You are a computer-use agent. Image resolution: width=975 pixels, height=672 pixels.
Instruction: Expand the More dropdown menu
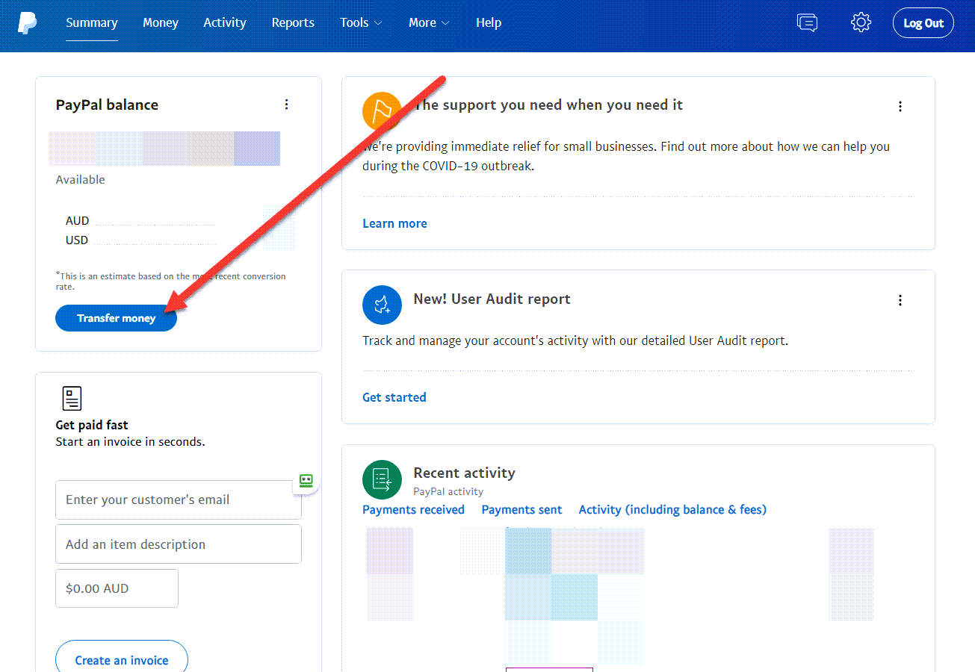(x=429, y=22)
